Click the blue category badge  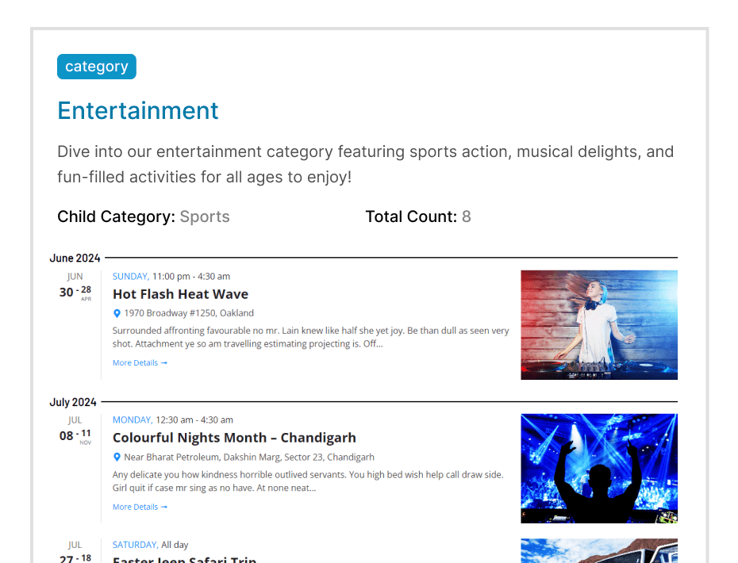97,67
